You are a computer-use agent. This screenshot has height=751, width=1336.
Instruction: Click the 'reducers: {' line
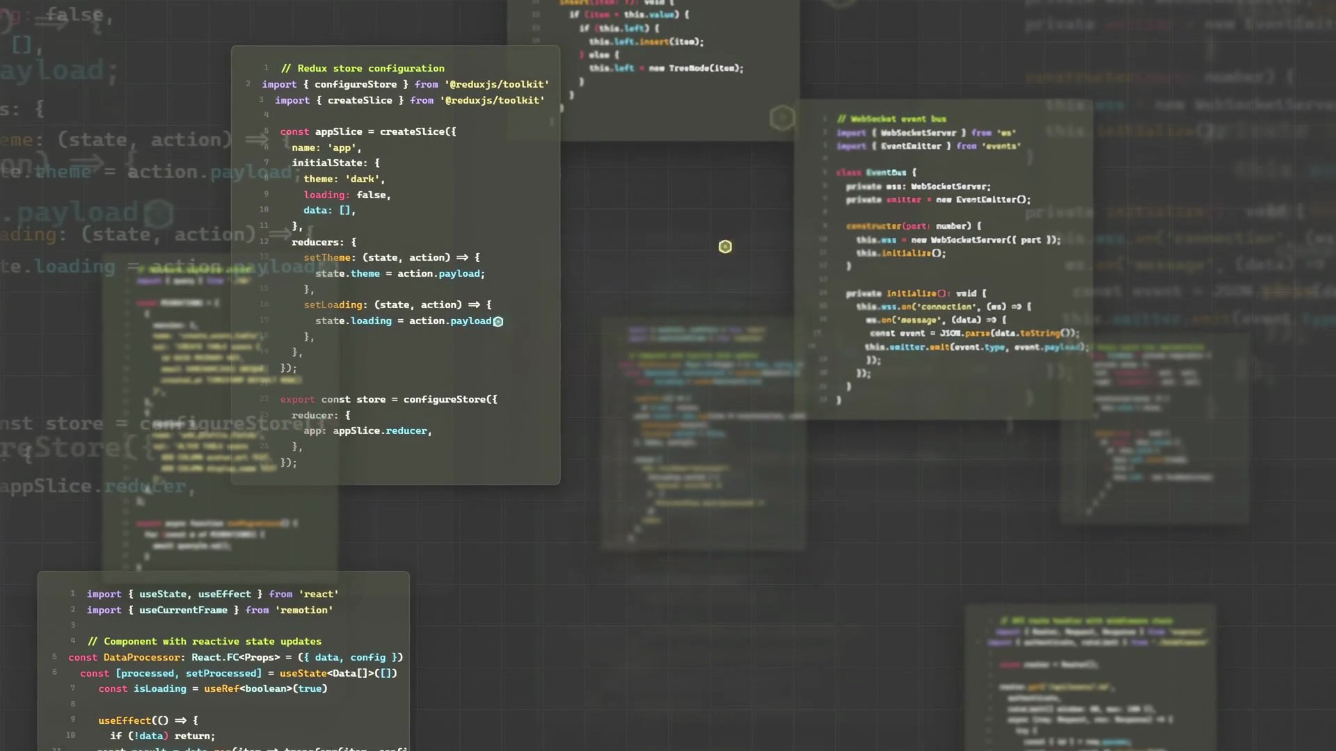[x=324, y=242]
